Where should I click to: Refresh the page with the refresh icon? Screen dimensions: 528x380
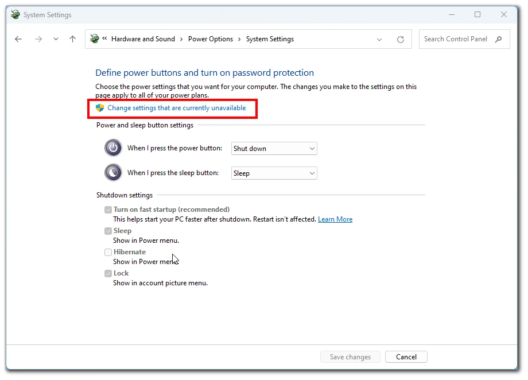[401, 40]
